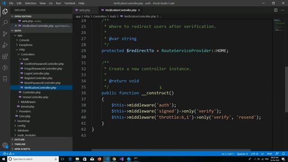Open Firefox from the taskbar
This screenshot has height=162, width=288.
point(99,159)
